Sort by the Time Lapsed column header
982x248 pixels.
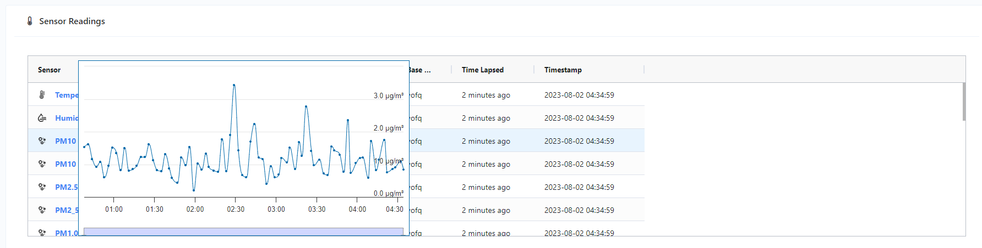click(x=483, y=70)
